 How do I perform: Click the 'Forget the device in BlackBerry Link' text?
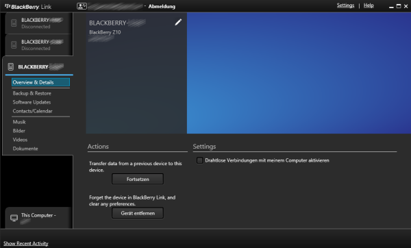(x=132, y=201)
